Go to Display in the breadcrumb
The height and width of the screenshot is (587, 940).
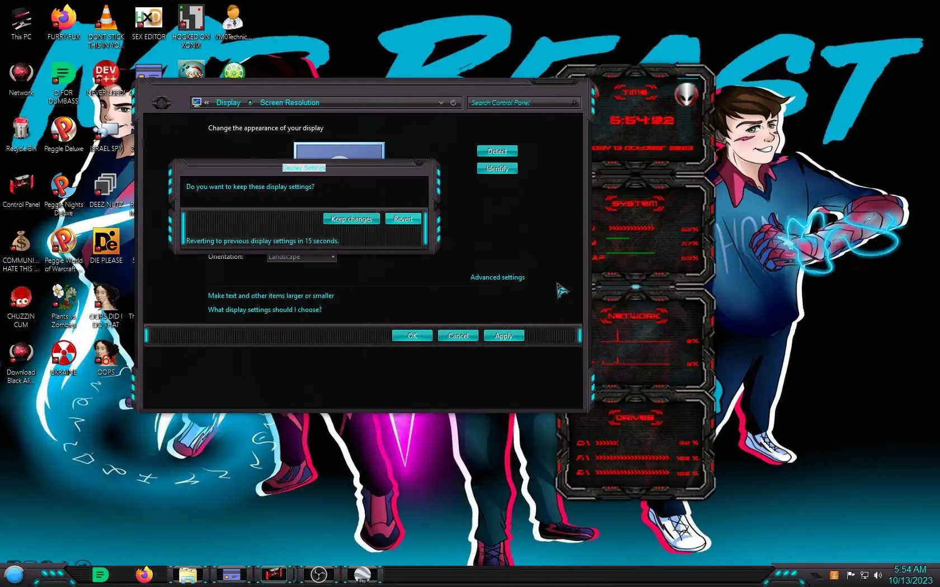click(x=228, y=103)
